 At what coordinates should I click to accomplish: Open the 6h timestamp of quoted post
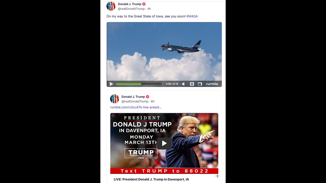tap(153, 101)
